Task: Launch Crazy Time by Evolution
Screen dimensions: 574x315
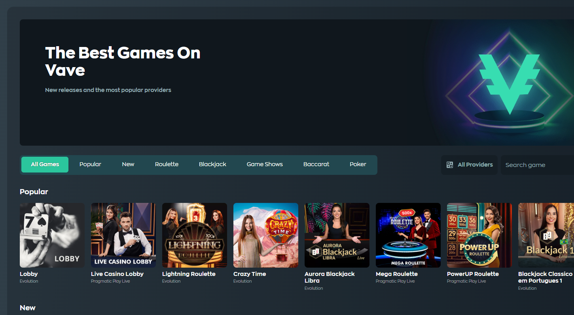Action: tap(265, 235)
